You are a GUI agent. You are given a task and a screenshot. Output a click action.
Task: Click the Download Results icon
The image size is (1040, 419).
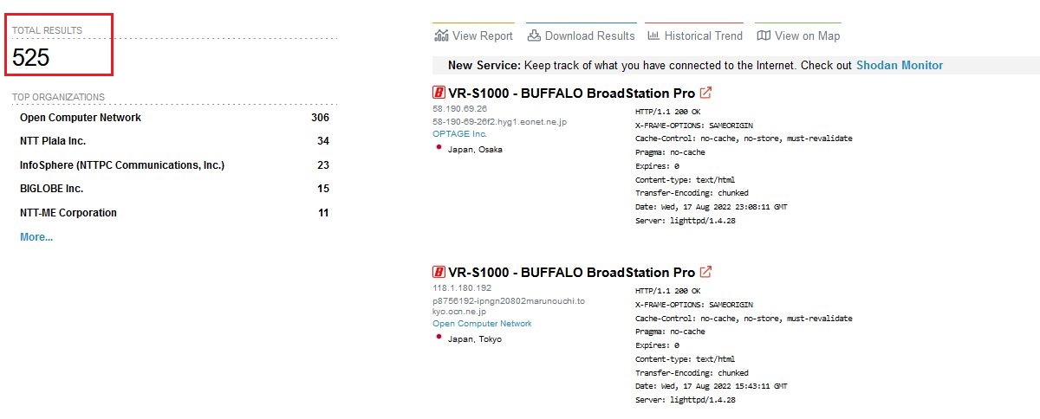point(535,35)
